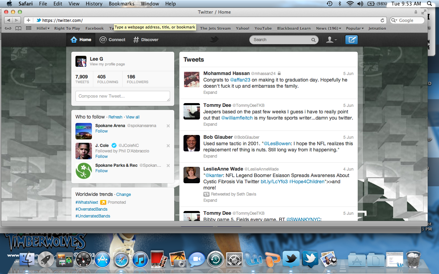Click the Safari address bar
Viewport: 439px width, 274px height.
coord(210,21)
